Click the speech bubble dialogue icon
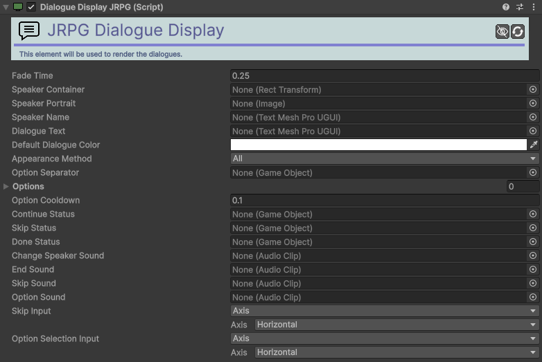 point(29,30)
